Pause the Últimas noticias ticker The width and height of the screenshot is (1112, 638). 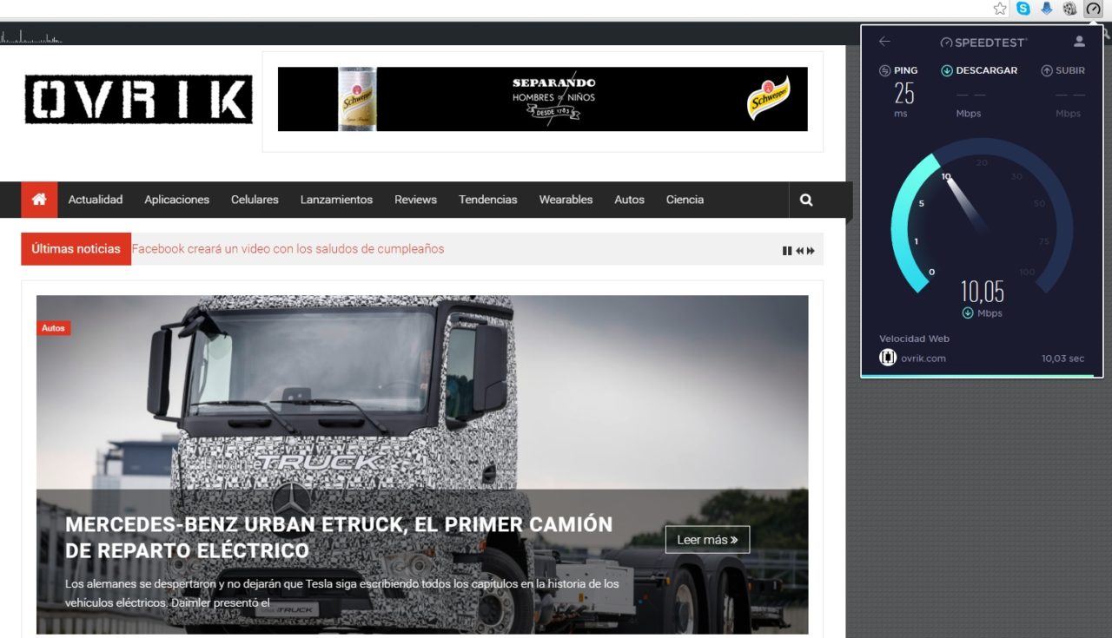(x=787, y=251)
